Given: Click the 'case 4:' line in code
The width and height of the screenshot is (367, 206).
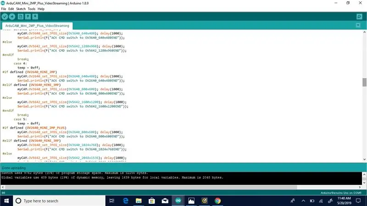Looking at the screenshot, I should coord(20,63).
